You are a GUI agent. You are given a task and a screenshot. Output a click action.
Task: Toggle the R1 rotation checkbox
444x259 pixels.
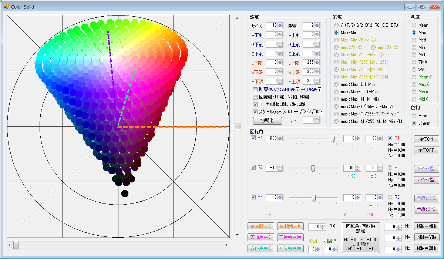253,138
